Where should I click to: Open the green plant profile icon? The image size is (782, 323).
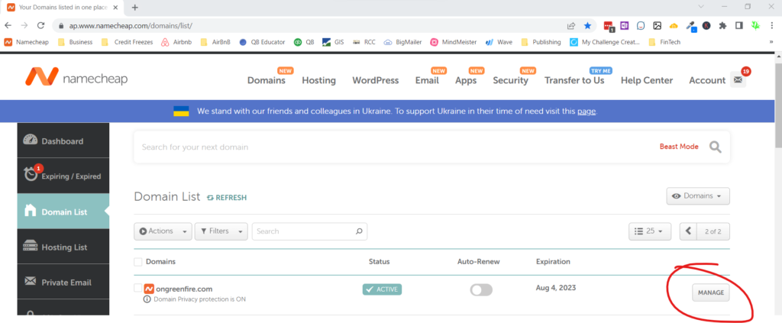pyautogui.click(x=755, y=25)
